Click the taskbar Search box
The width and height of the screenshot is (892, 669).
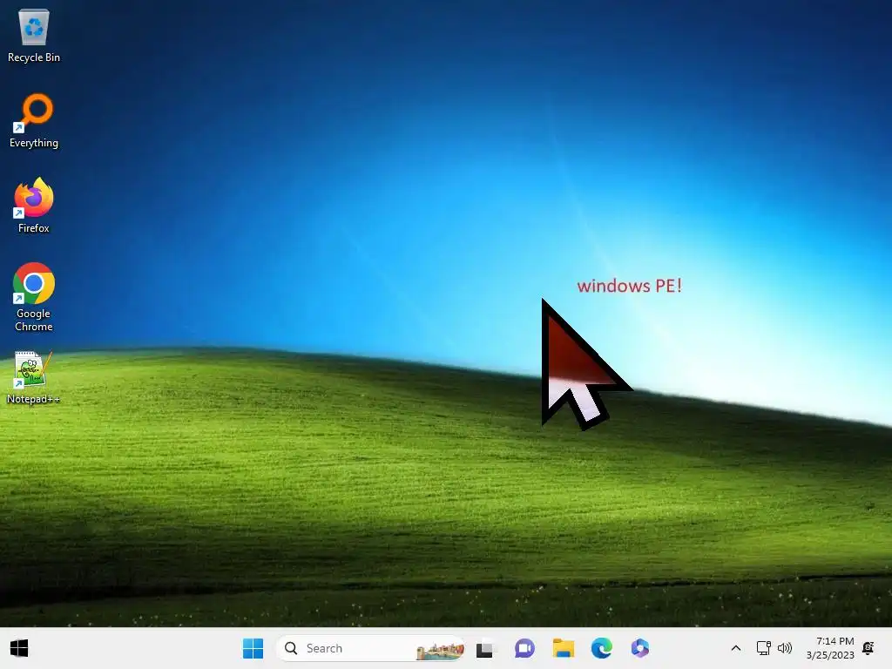point(370,648)
